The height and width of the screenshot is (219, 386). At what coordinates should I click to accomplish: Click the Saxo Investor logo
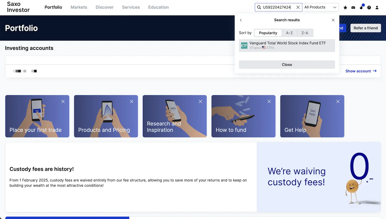[18, 7]
